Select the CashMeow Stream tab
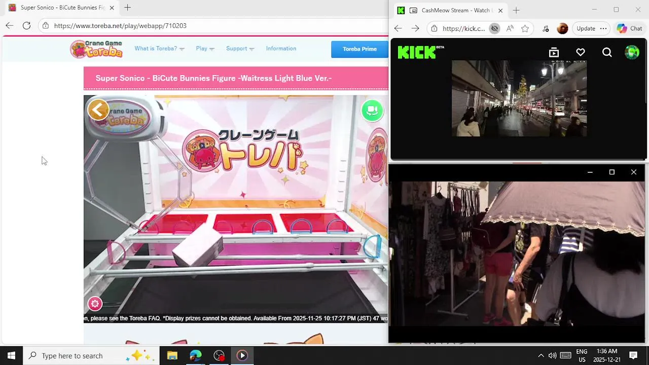 point(450,10)
